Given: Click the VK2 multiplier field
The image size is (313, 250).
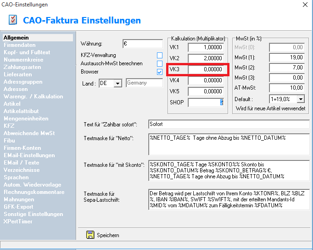Looking at the screenshot, I should [x=206, y=58].
